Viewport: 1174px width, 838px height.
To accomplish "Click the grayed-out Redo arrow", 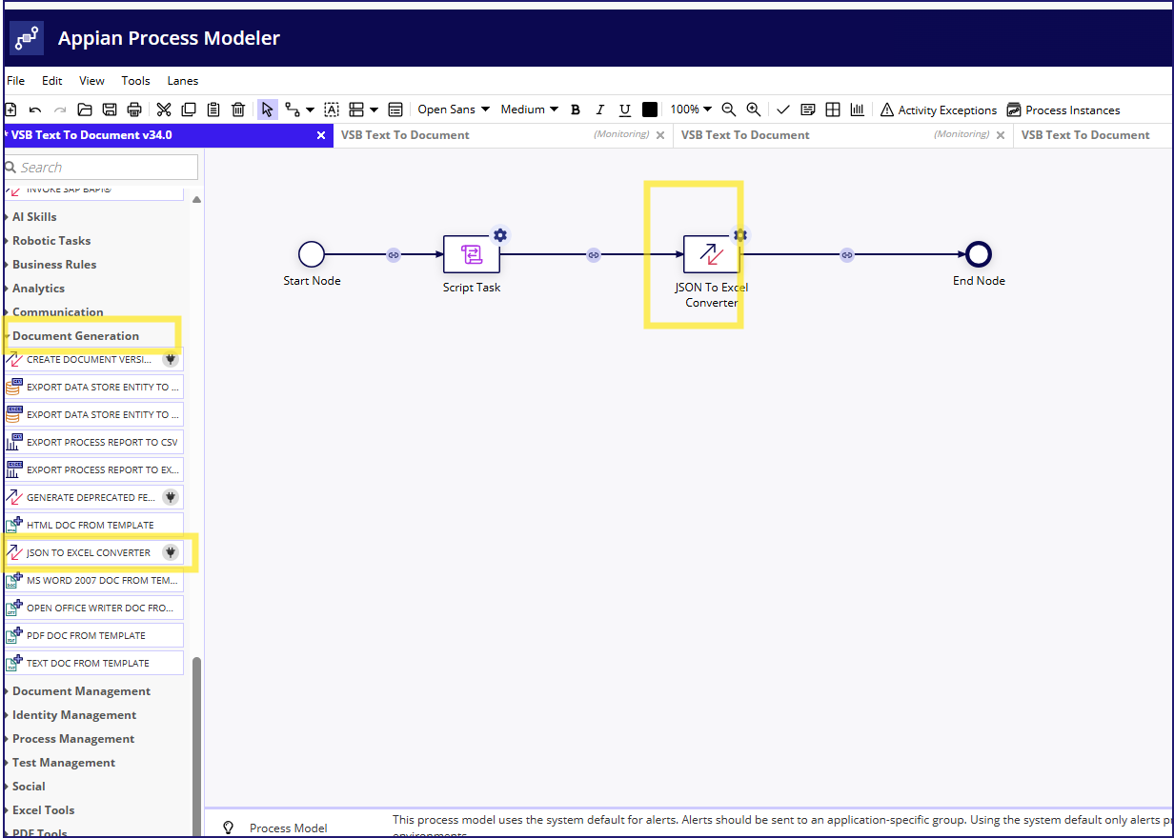I will click(x=60, y=110).
